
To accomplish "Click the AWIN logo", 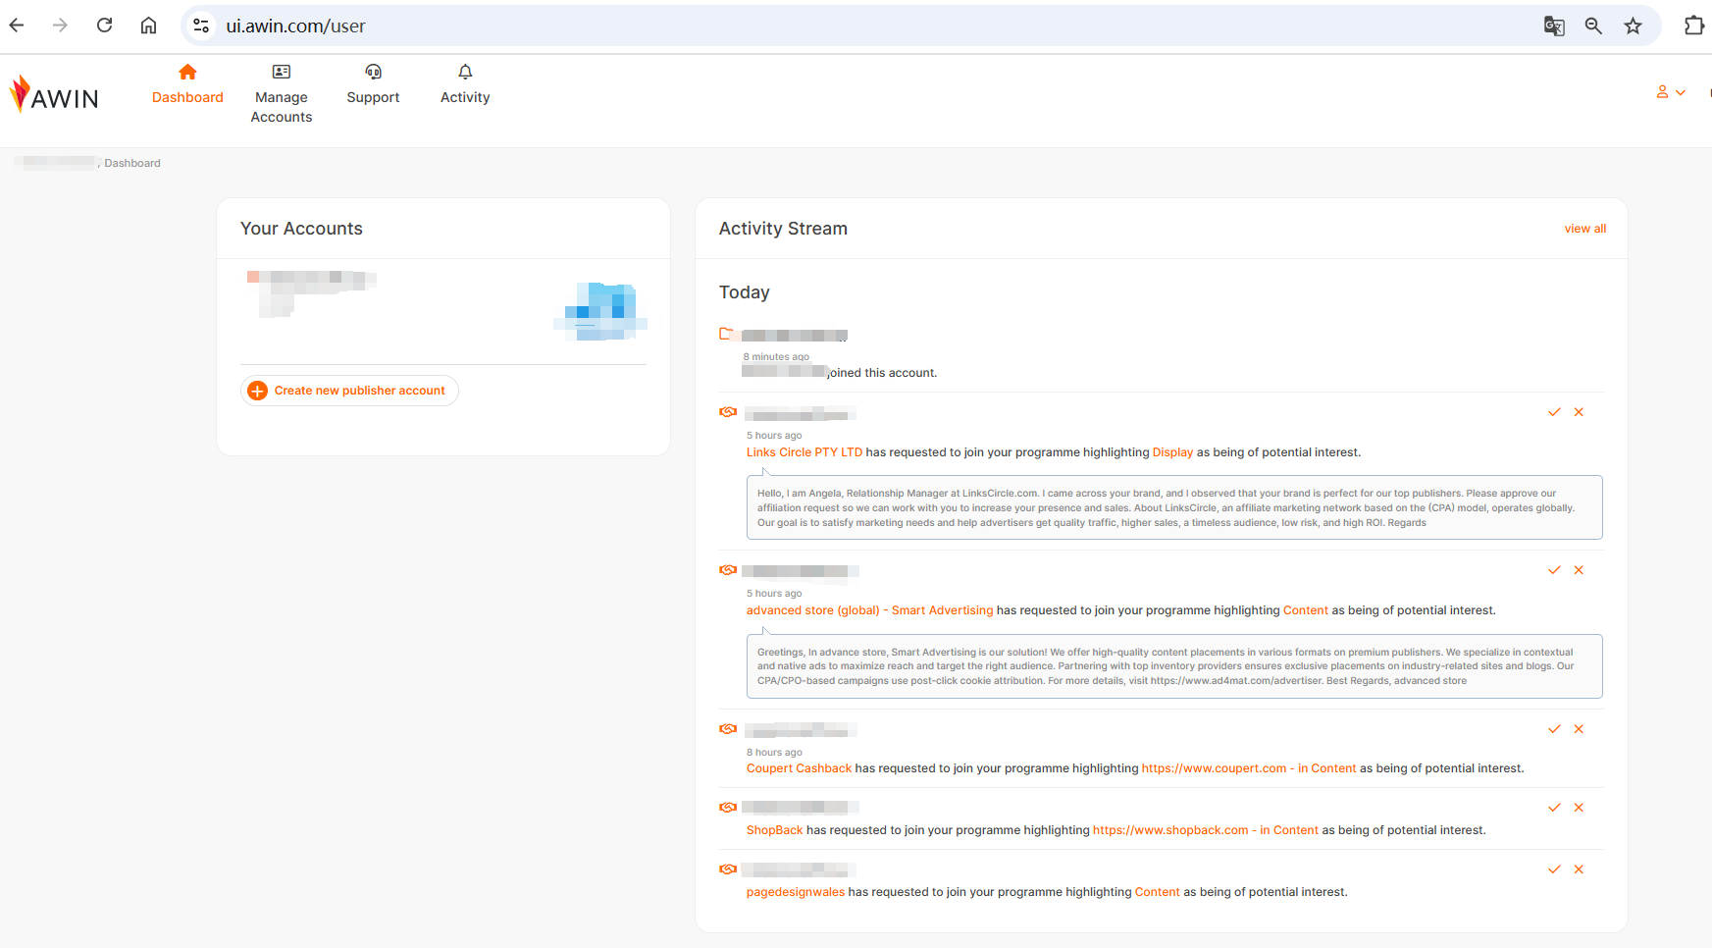I will 54,96.
